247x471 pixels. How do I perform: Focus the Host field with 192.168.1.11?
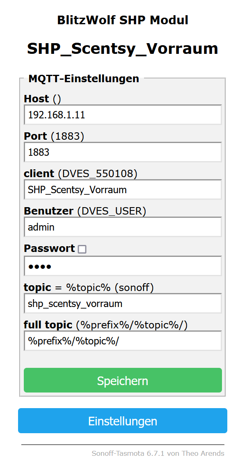[123, 114]
